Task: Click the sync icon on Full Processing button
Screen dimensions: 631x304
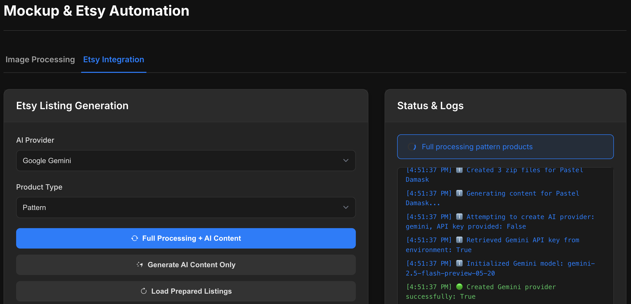Action: coord(135,238)
